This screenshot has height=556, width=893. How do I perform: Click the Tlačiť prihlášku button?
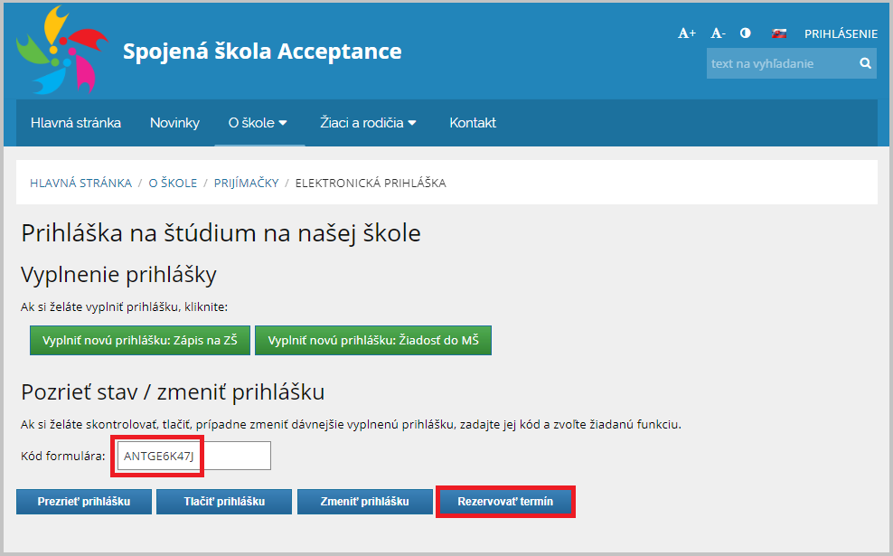pyautogui.click(x=224, y=502)
